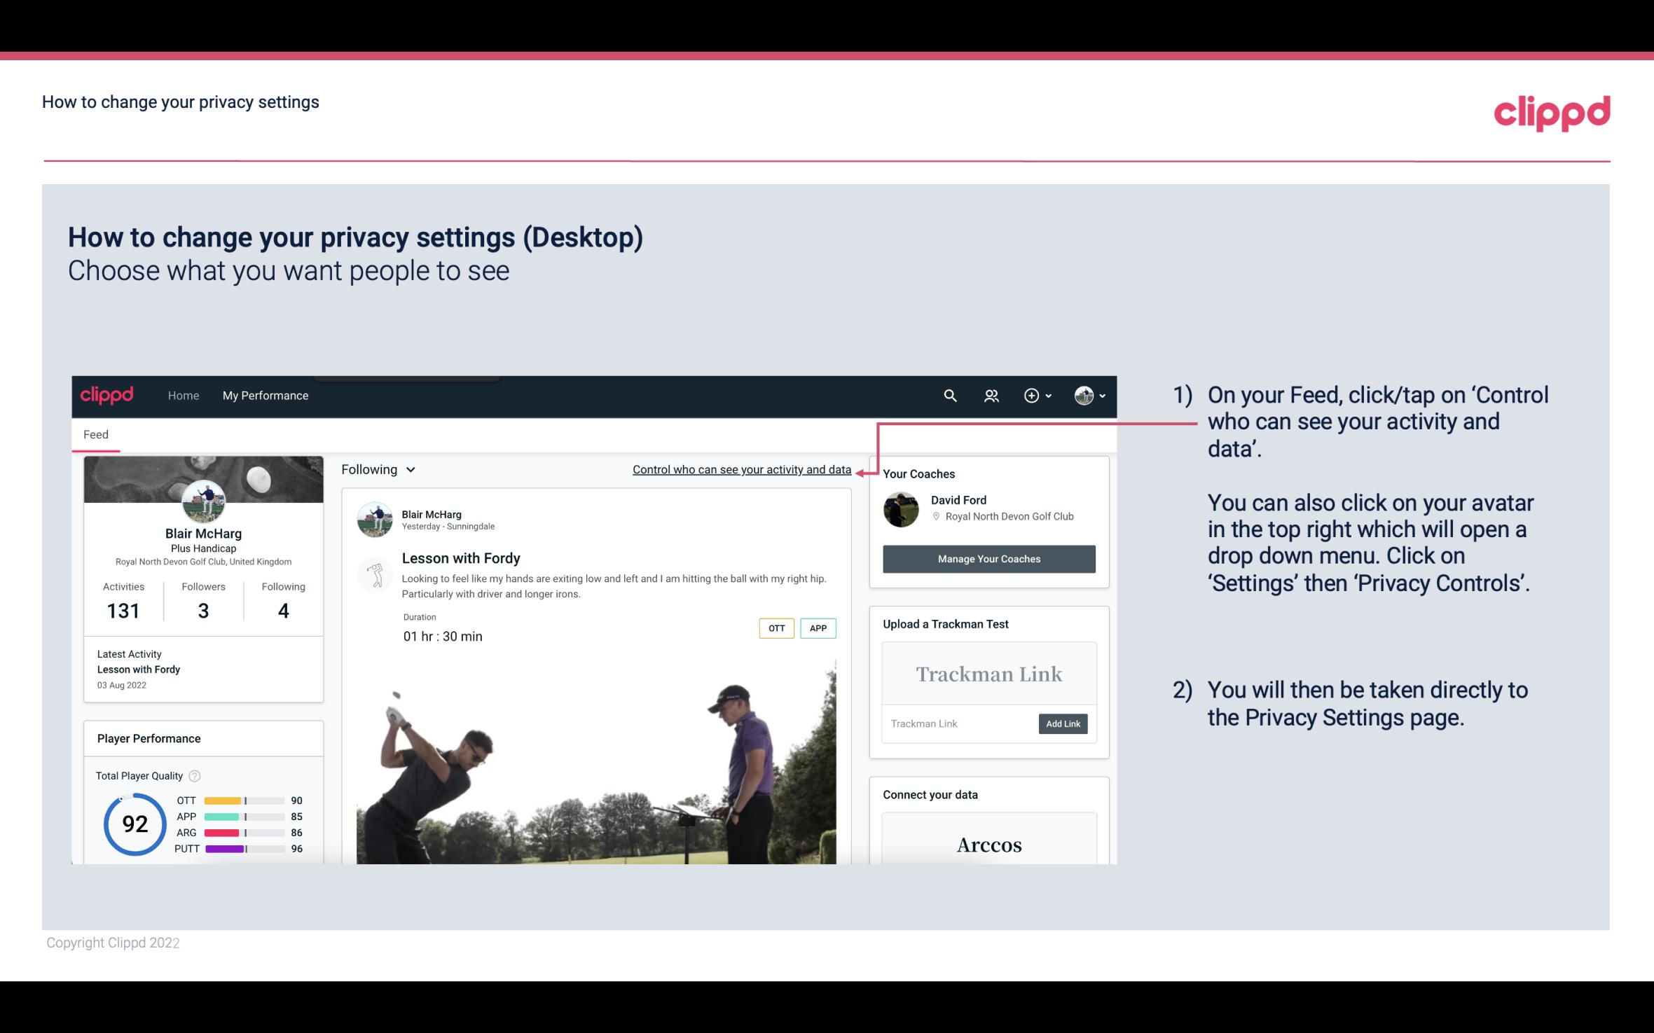Click the 'Add Link' button for Trackman
Viewport: 1654px width, 1033px height.
point(1061,723)
